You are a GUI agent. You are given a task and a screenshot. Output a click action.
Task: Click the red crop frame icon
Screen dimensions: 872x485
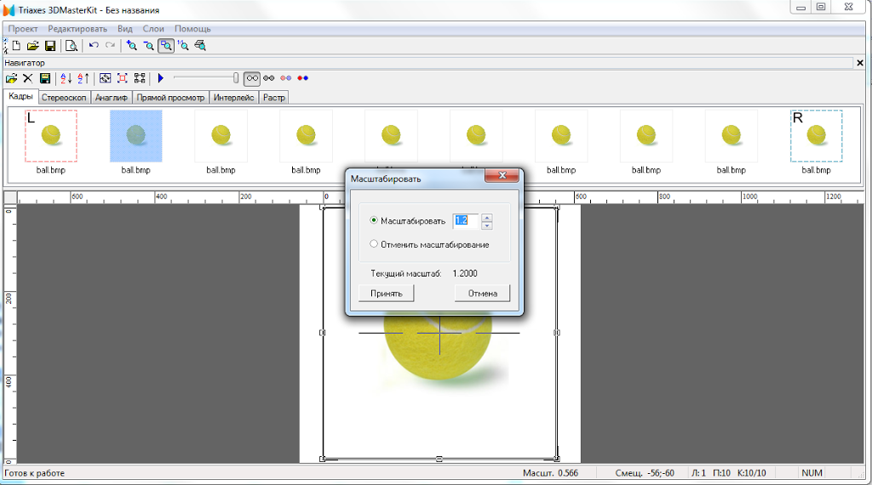click(x=123, y=78)
